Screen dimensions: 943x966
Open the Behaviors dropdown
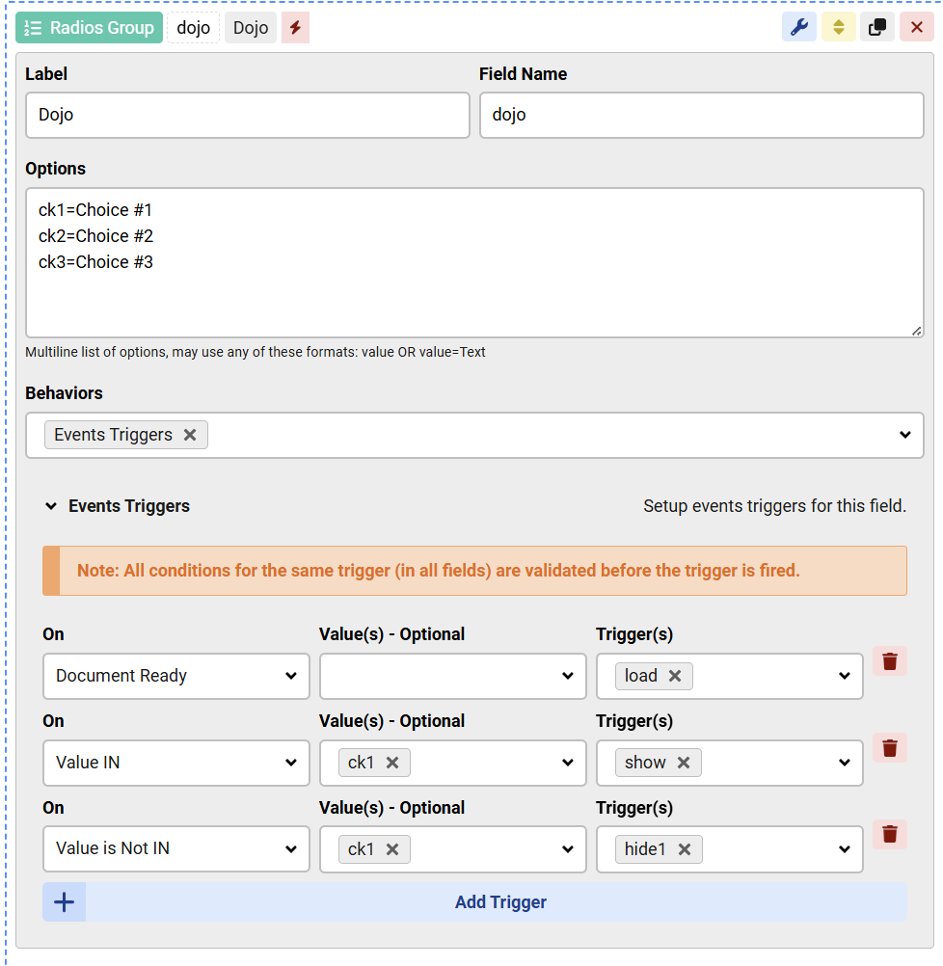coord(904,435)
